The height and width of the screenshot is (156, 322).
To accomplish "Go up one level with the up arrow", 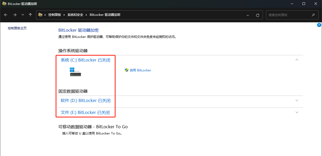I will pyautogui.click(x=30, y=15).
